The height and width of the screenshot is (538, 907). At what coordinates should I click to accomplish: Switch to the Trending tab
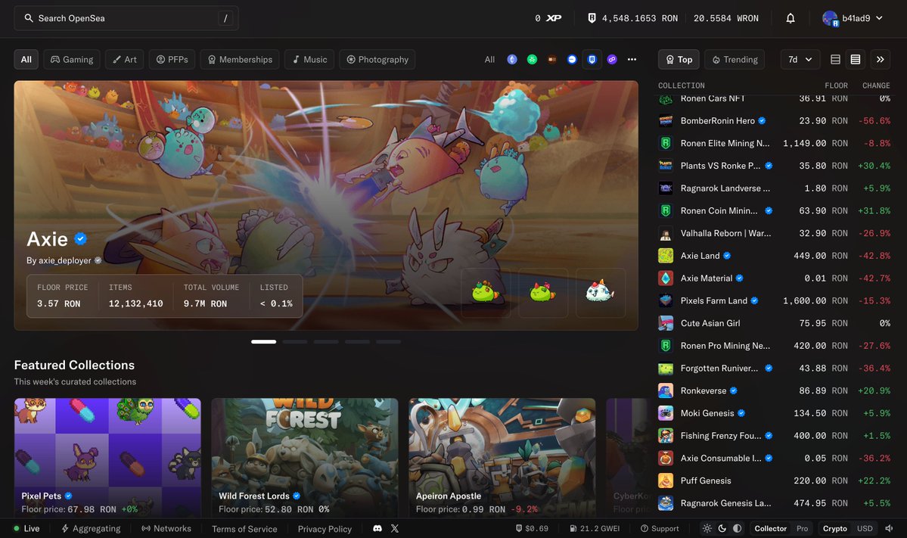coord(734,59)
